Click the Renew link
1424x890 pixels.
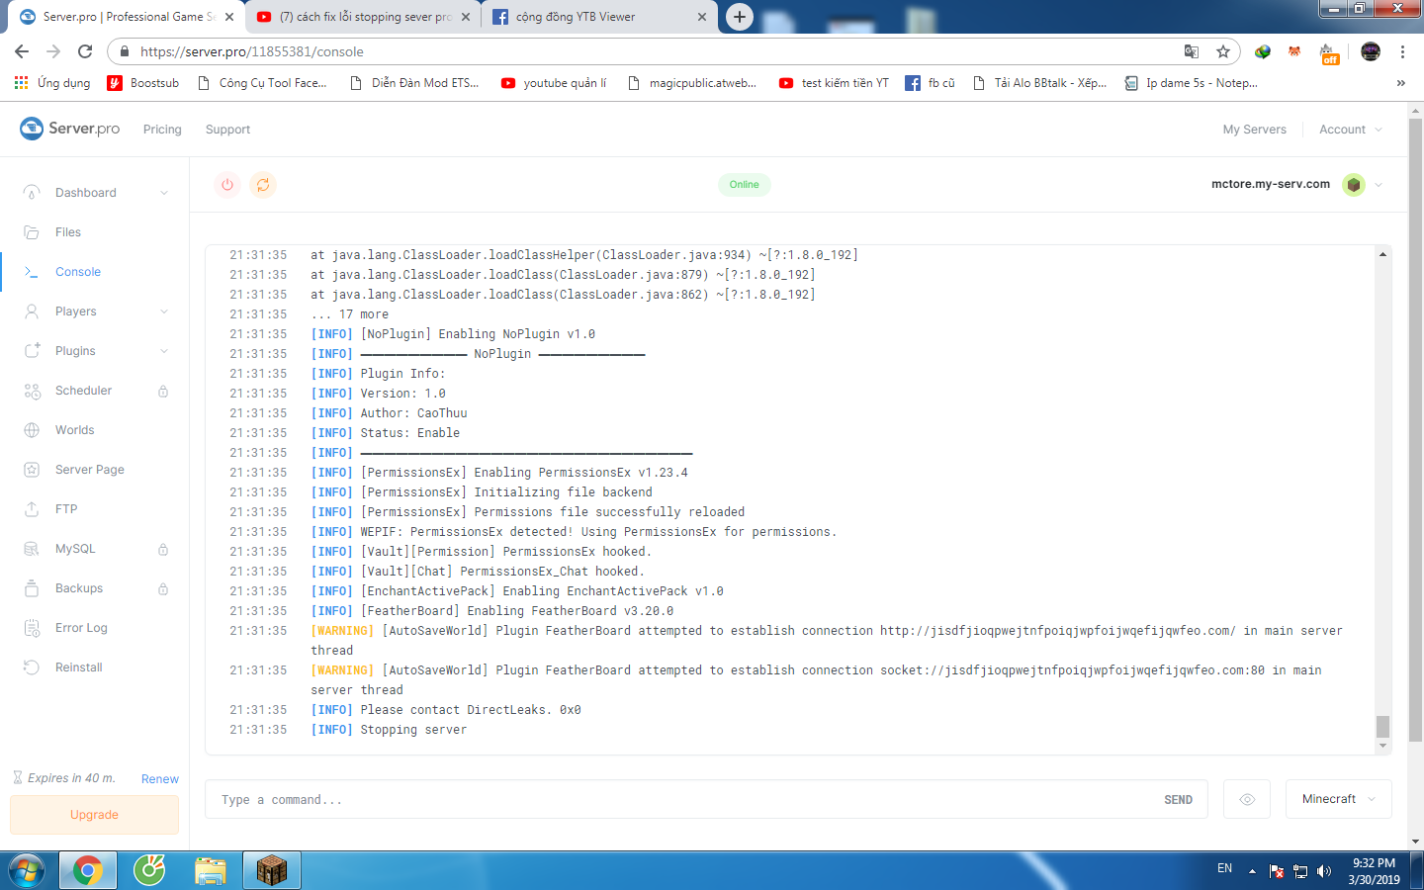pyautogui.click(x=160, y=779)
